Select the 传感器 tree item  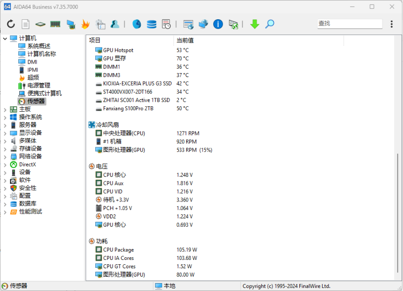click(x=36, y=101)
